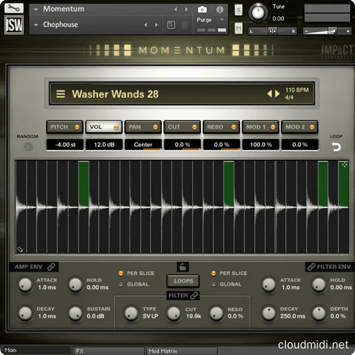
Task: Expand the Momentum instrument dropdown arrow
Action: tap(35, 9)
